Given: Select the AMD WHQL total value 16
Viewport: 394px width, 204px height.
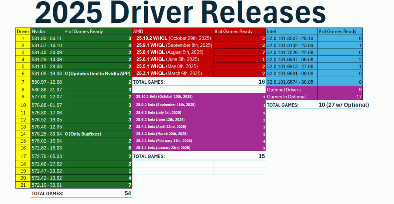Looking at the screenshot, I should [x=261, y=82].
